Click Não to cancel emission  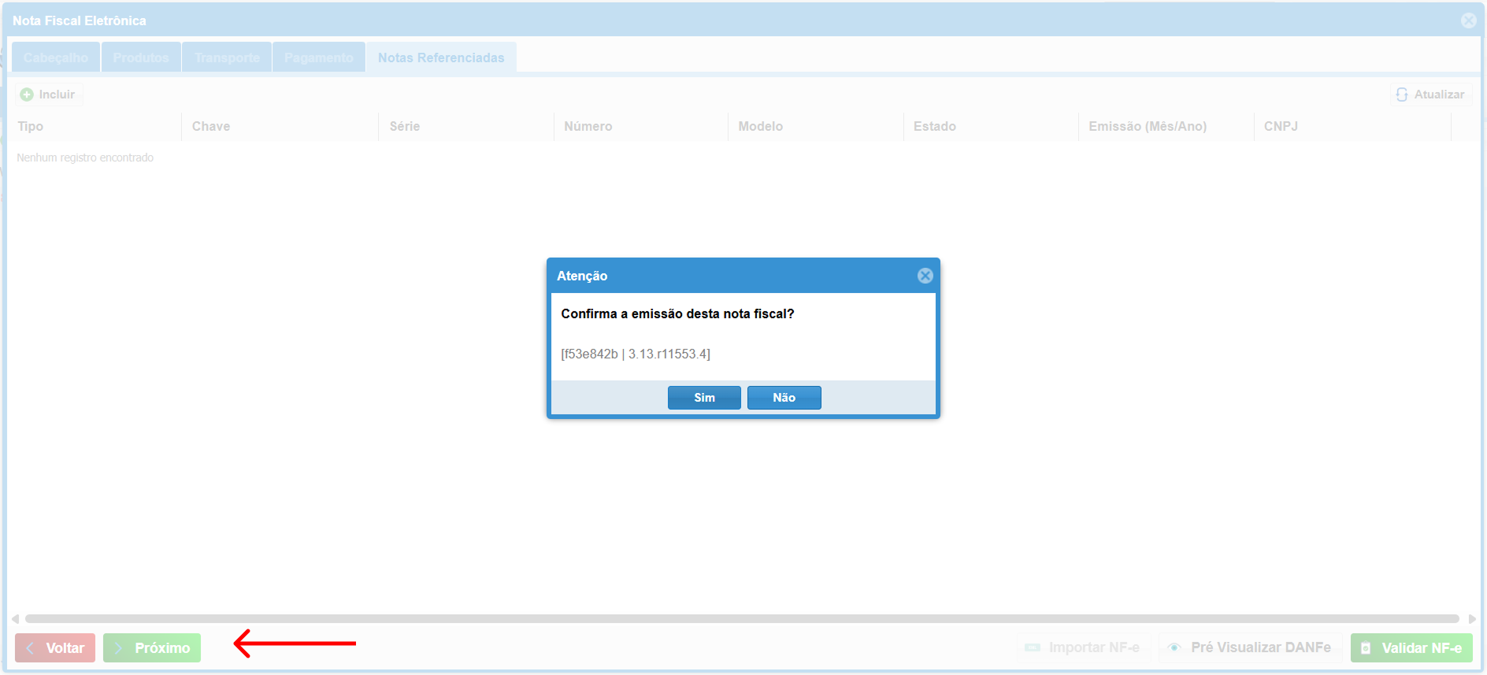784,398
